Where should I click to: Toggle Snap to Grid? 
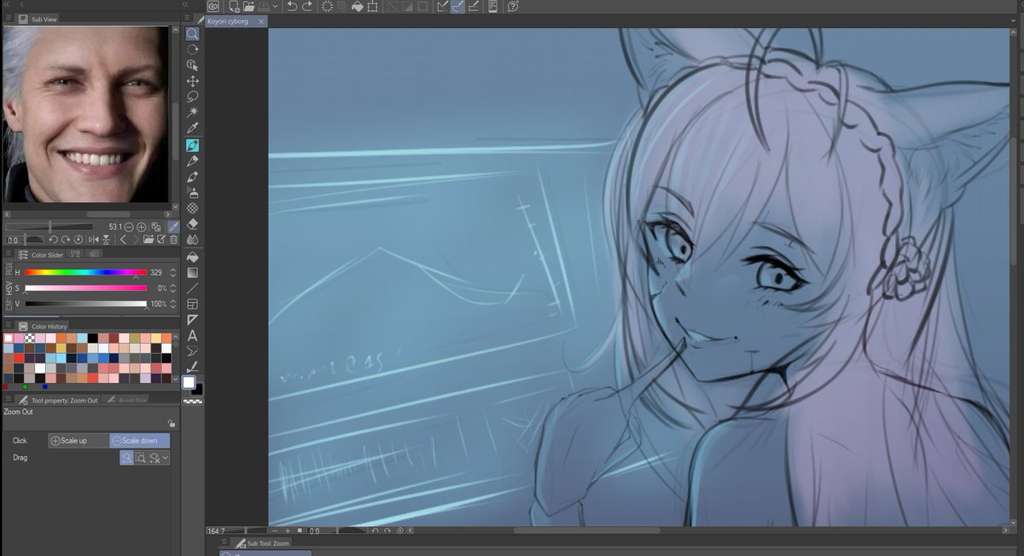[473, 6]
